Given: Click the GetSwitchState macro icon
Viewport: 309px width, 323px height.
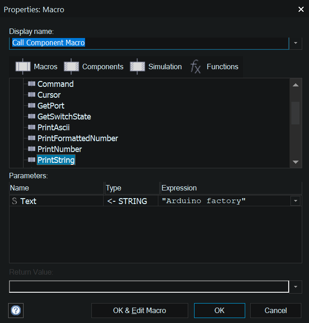Looking at the screenshot, I should click(x=31, y=117).
